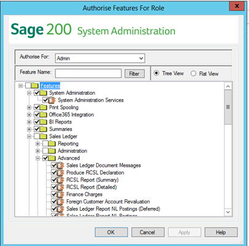
Task: Open Help for this dialog
Action: point(221,232)
